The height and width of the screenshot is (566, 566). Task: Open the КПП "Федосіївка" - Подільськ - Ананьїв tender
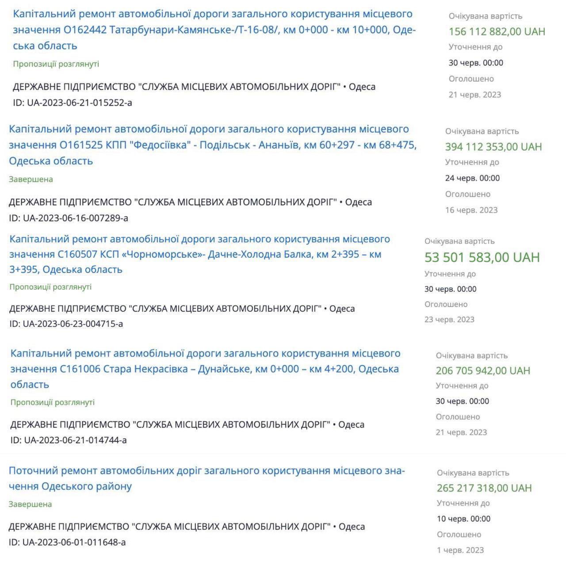click(212, 145)
